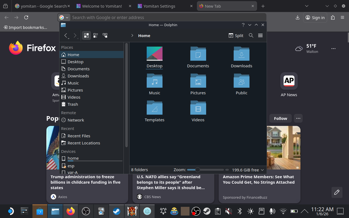Open Steam from the taskbar

[x=117, y=211]
